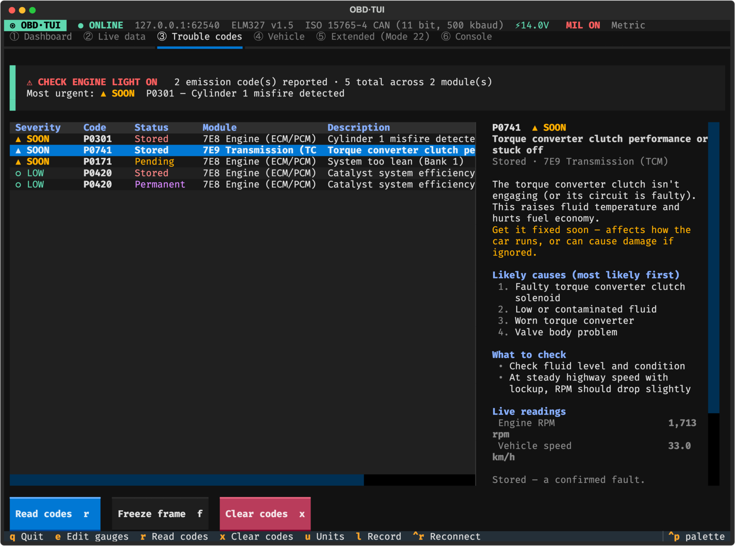Click the horizontal scrollbar under the codes table
735x546 pixels.
coord(243,480)
